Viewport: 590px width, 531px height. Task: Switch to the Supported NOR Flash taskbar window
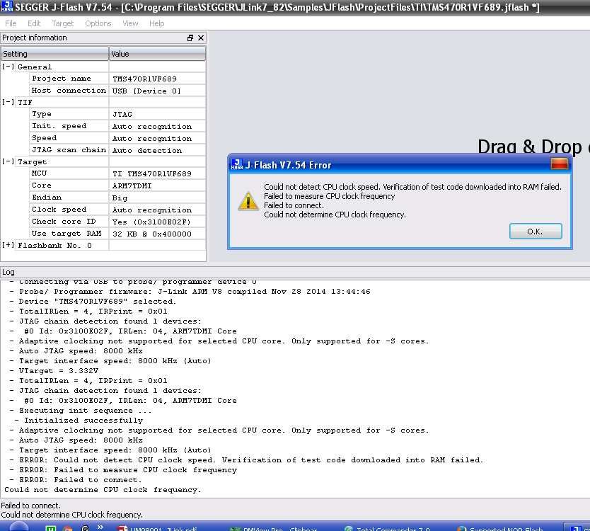coord(501,528)
